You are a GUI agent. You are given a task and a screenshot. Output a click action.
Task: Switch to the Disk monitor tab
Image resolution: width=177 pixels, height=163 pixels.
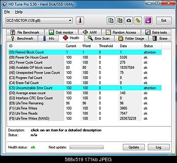click(x=61, y=32)
